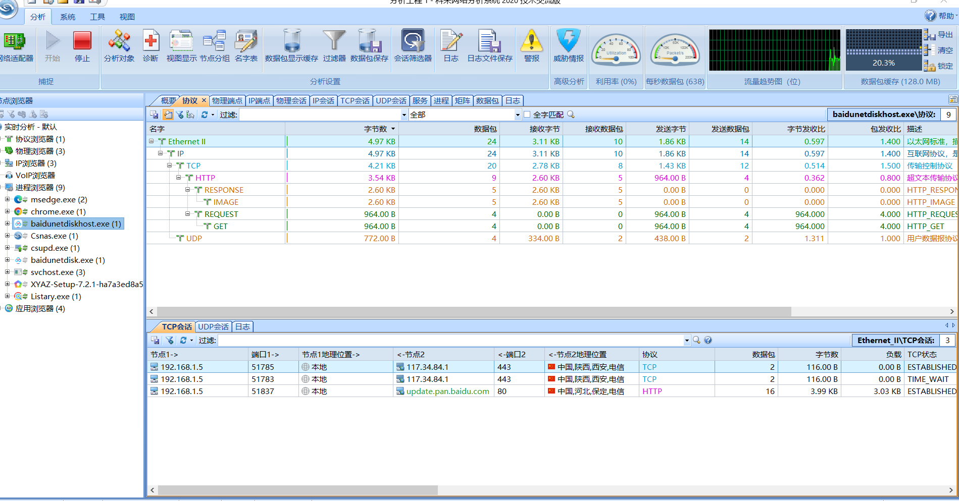Screen dimensions: 959x501
Task: Collapse the TCP protocol node
Action: [169, 165]
